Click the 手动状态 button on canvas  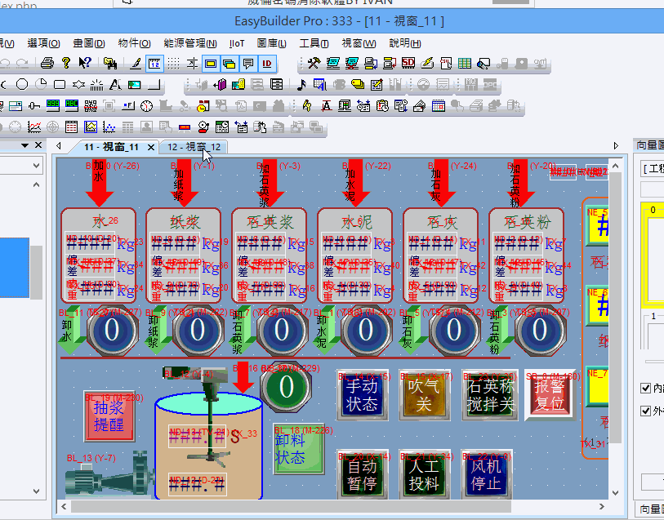coord(361,395)
